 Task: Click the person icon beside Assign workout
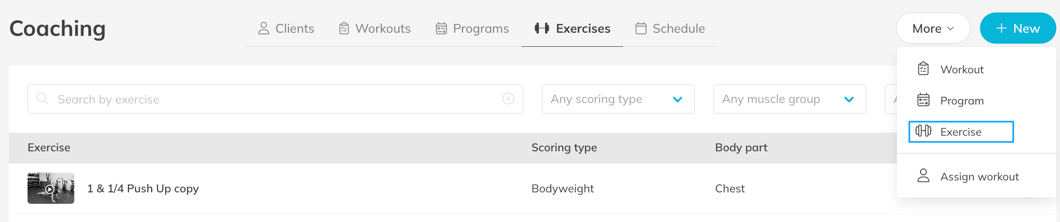[x=923, y=176]
